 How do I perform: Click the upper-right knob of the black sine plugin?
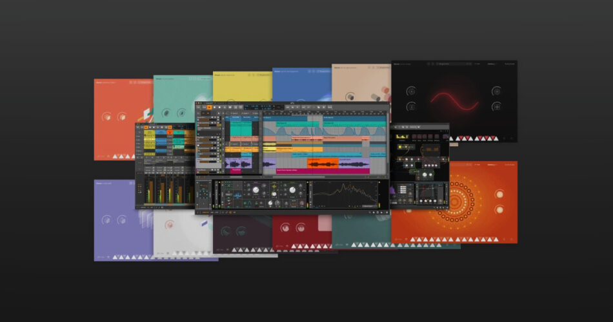click(x=497, y=91)
